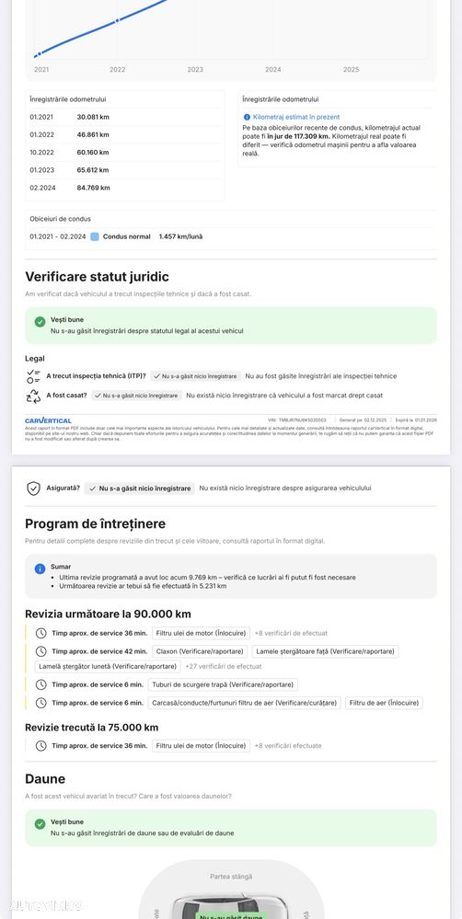
Task: Click the shield icon next to Asigurată
Action: click(33, 488)
